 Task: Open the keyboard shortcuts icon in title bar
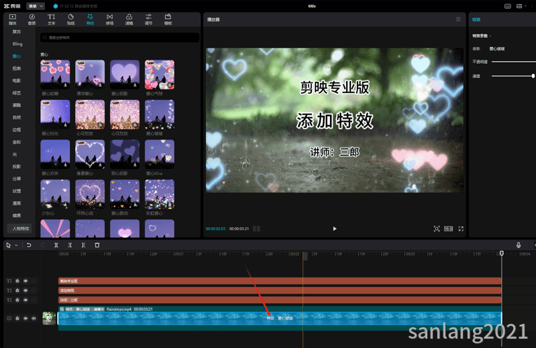[x=508, y=6]
